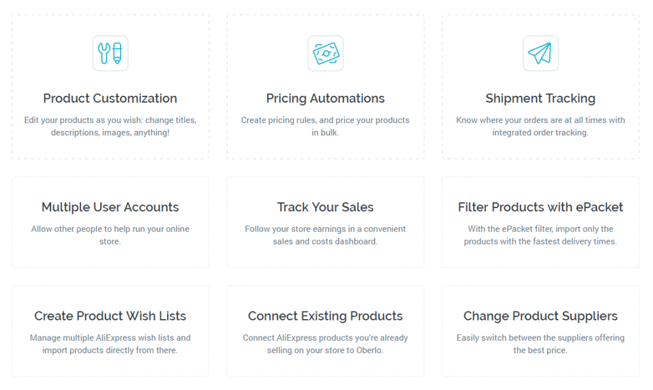The height and width of the screenshot is (390, 653).
Task: Click the 'Know where your orders are' description
Action: pyautogui.click(x=541, y=126)
